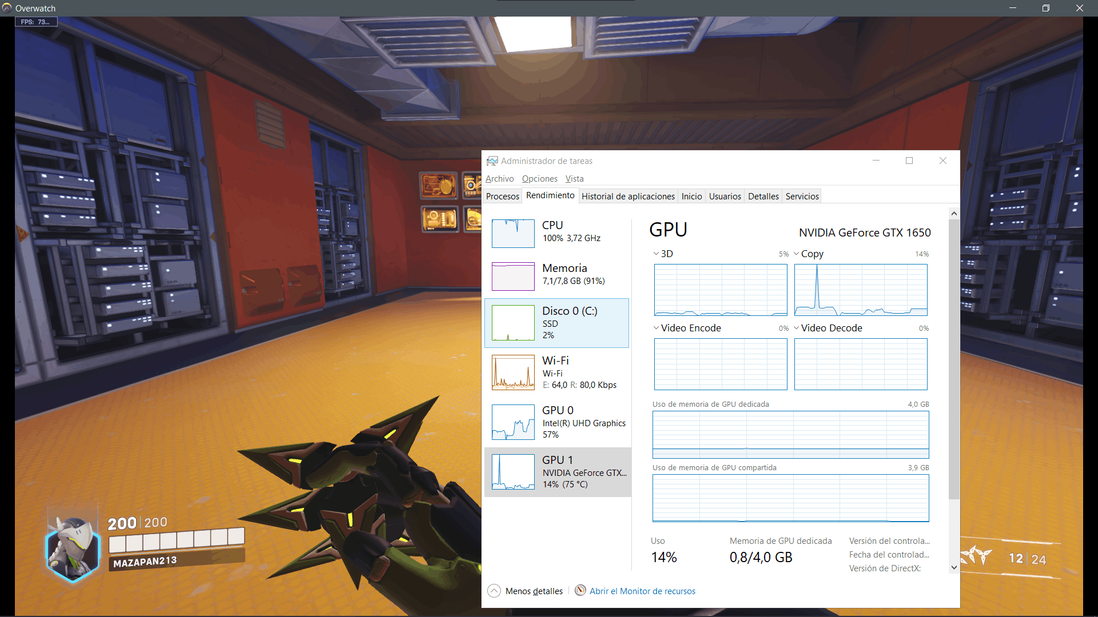
Task: Switch to the Procesos tab
Action: pyautogui.click(x=502, y=196)
